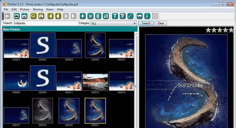
Task: Click the grayed skip-to-last photo icon
Action: (x=74, y=16)
